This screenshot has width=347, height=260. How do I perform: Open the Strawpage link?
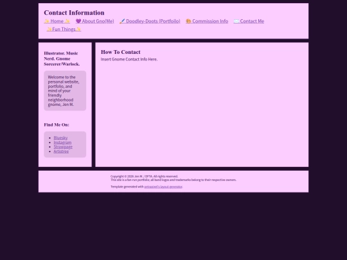click(63, 147)
